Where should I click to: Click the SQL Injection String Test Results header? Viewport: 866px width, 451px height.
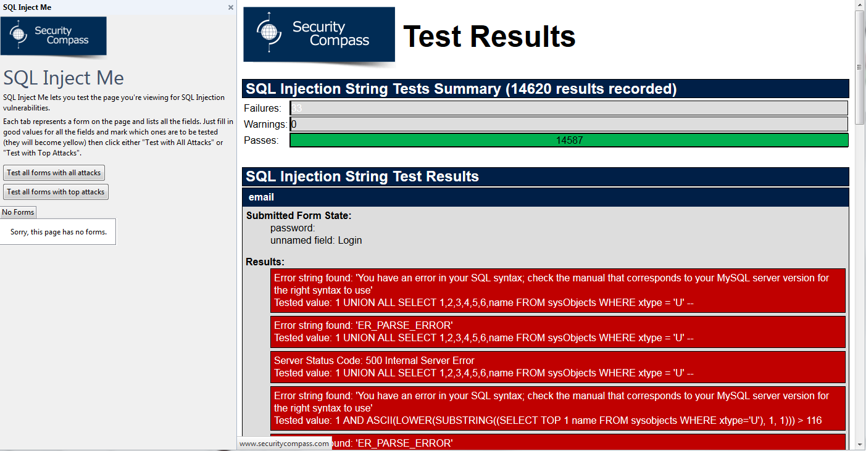tap(546, 176)
